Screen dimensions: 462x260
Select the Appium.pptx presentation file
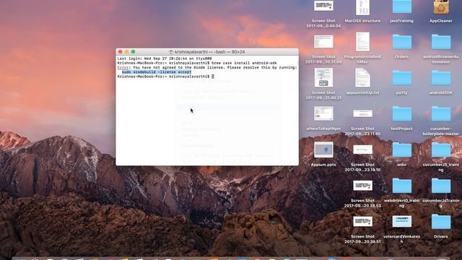pyautogui.click(x=323, y=149)
